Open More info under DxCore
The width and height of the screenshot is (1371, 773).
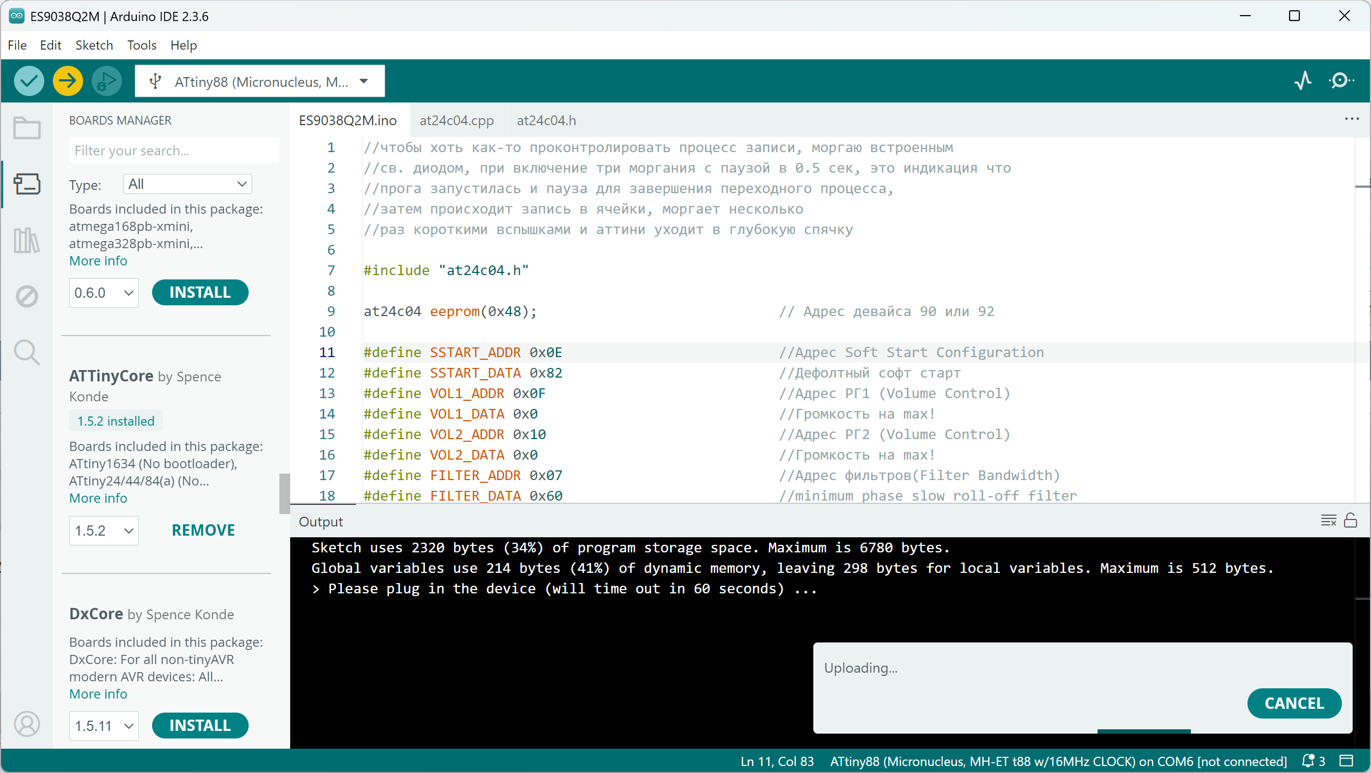point(98,694)
